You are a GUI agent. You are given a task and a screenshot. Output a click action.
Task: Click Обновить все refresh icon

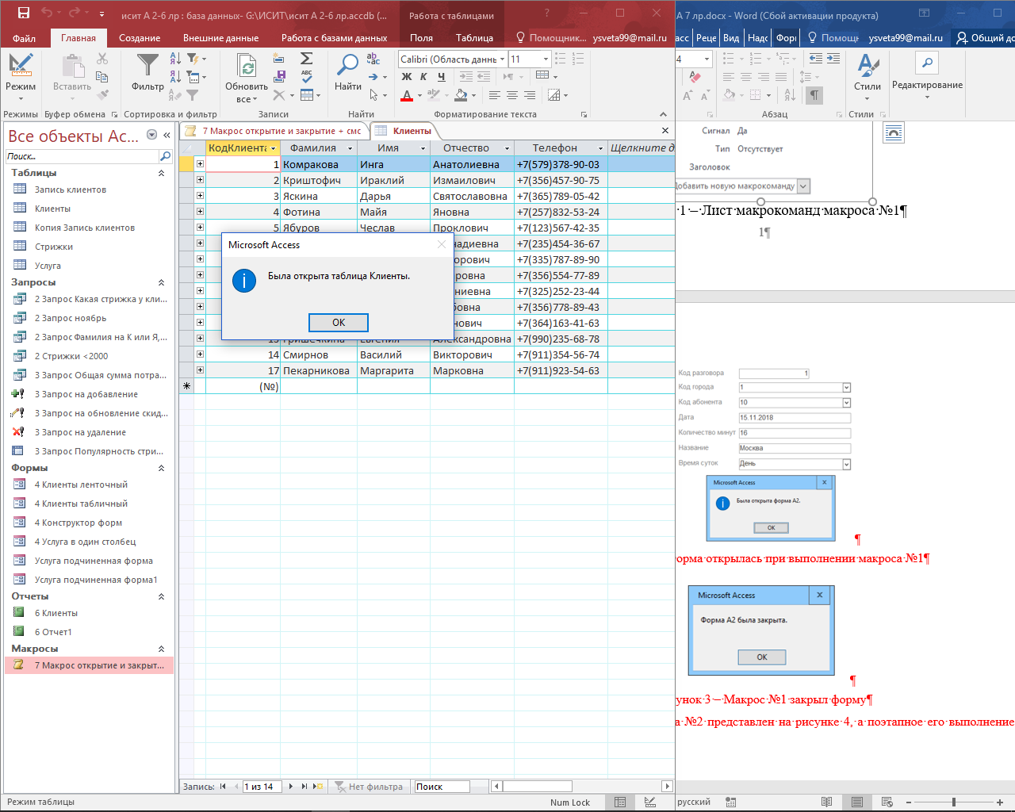tap(247, 67)
